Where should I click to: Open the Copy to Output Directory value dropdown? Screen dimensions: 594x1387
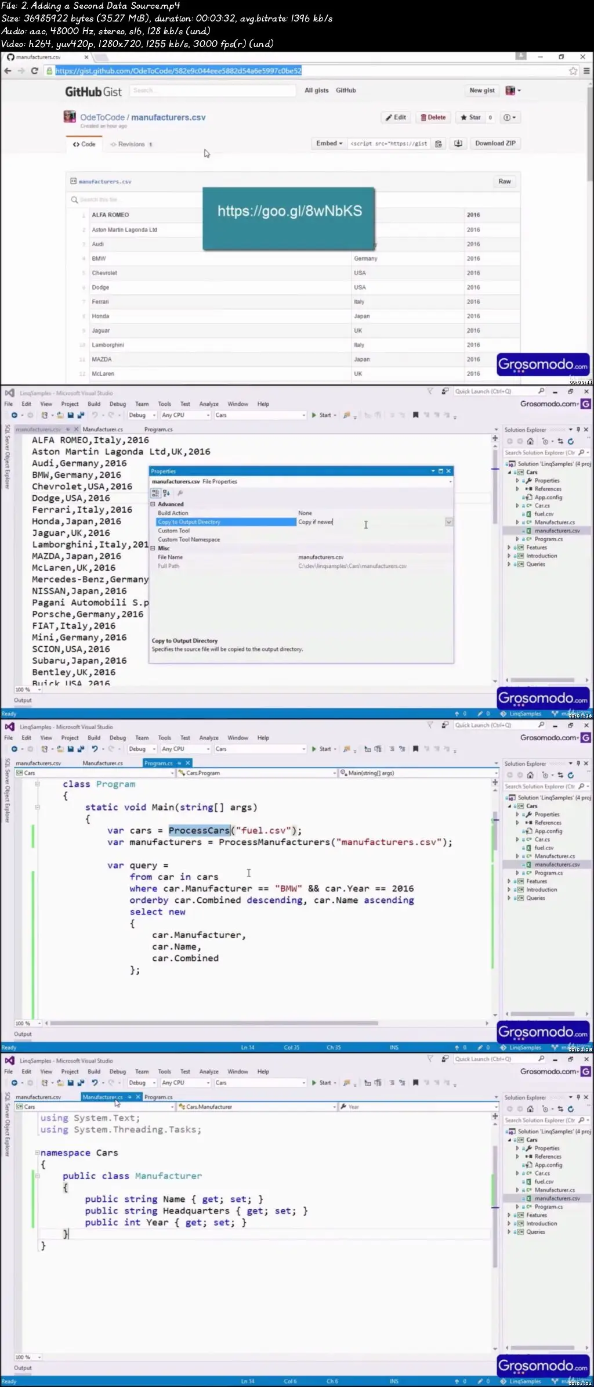449,522
